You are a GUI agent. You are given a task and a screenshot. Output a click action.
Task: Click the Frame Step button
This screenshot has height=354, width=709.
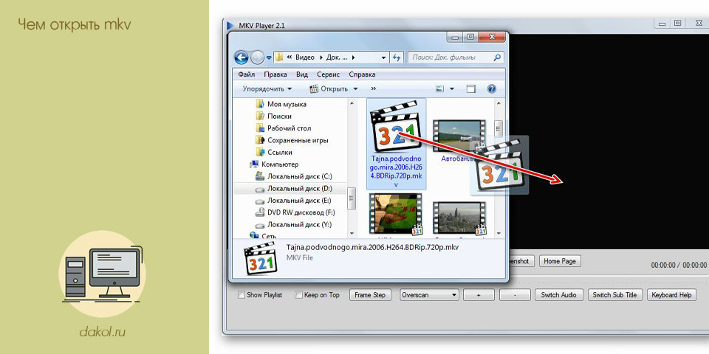[x=370, y=295]
